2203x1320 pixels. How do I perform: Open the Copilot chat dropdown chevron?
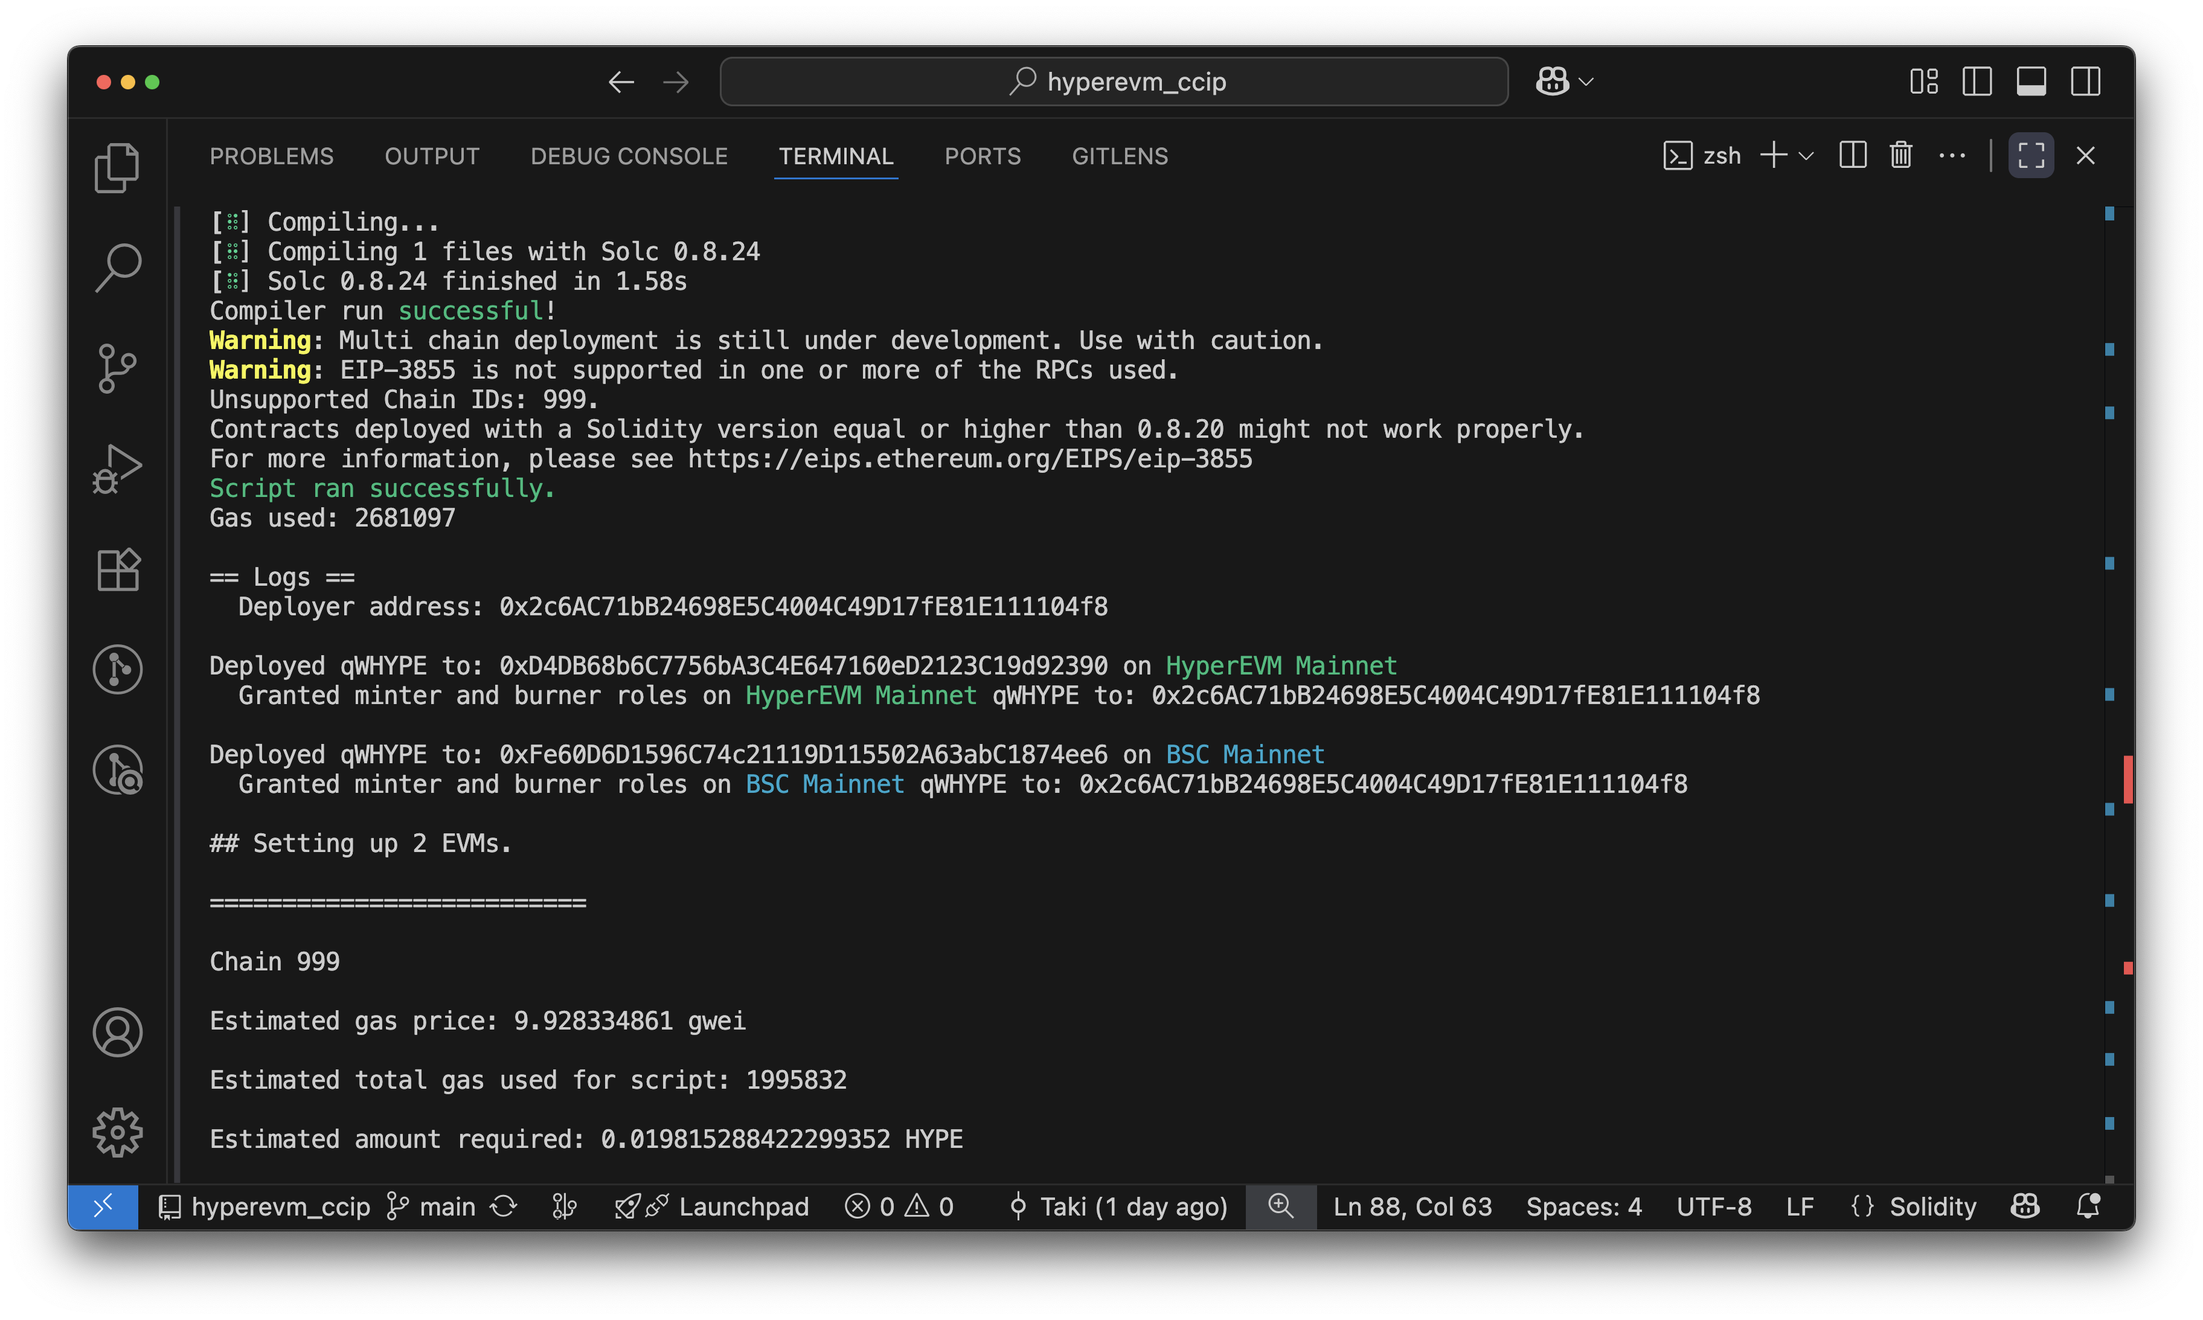click(1586, 82)
